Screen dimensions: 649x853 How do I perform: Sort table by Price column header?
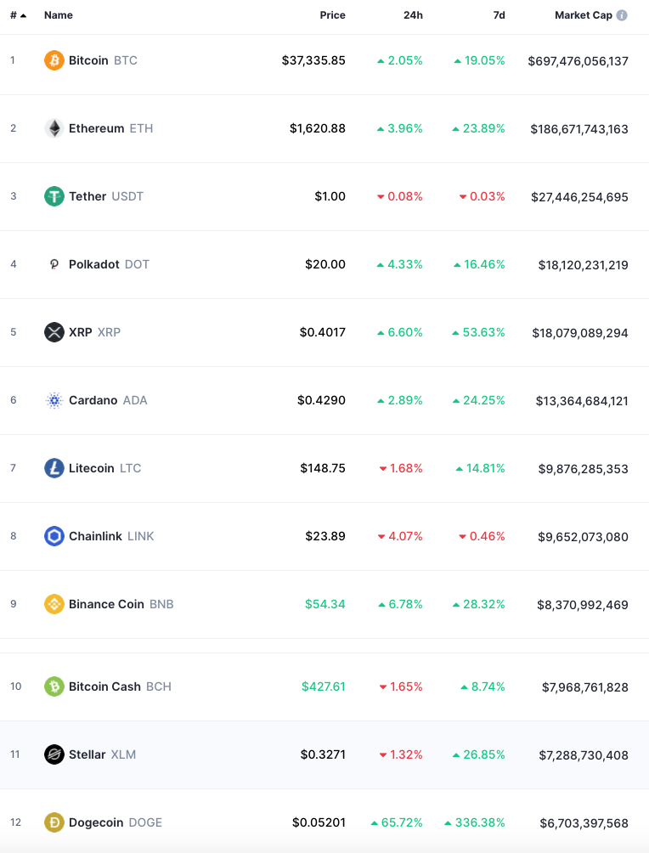pos(332,15)
